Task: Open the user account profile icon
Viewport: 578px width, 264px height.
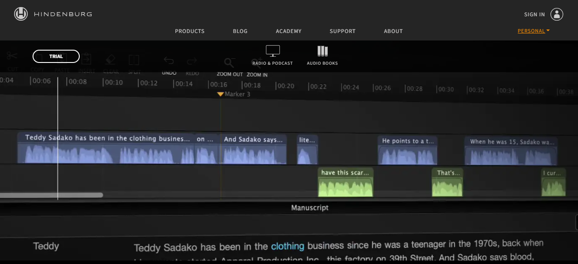Action: click(x=557, y=14)
